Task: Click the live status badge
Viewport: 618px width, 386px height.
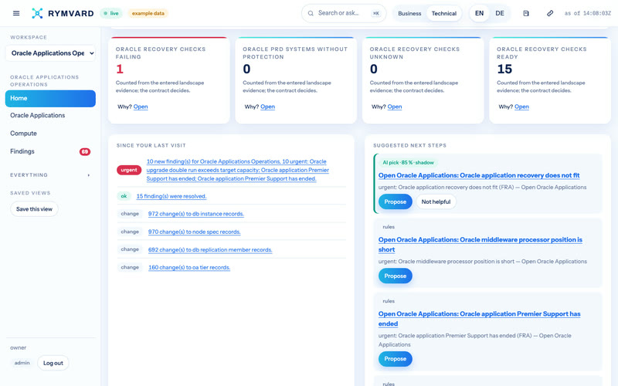Action: tap(111, 13)
